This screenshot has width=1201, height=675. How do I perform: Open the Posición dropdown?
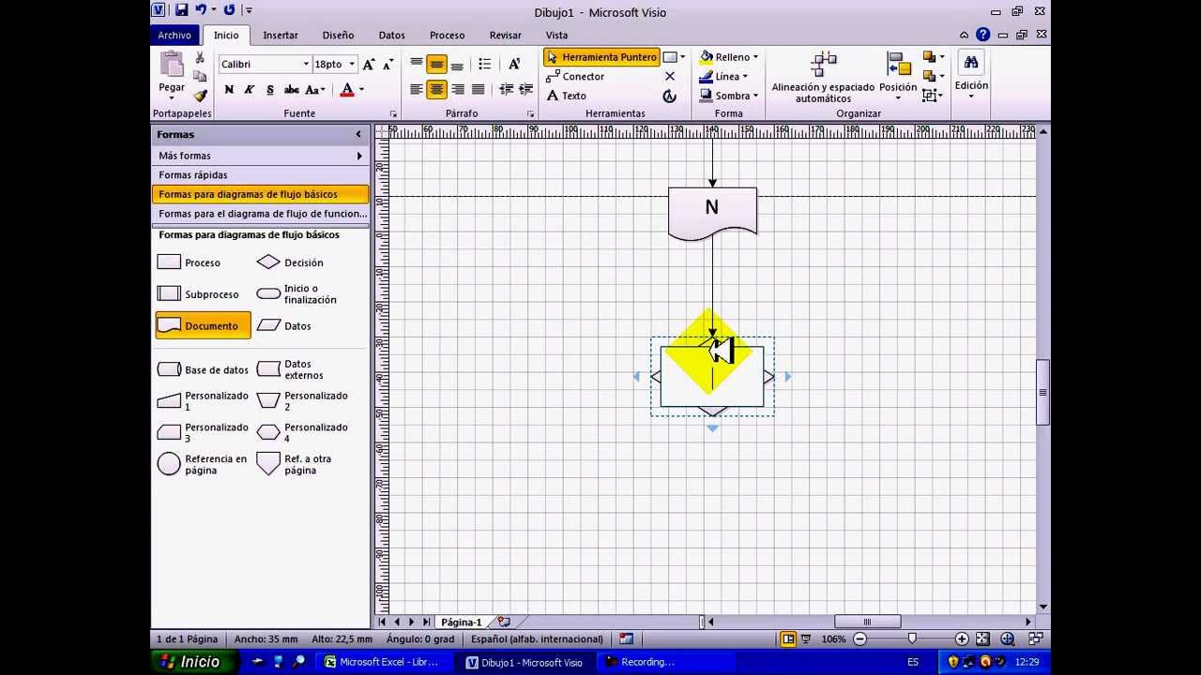(899, 78)
